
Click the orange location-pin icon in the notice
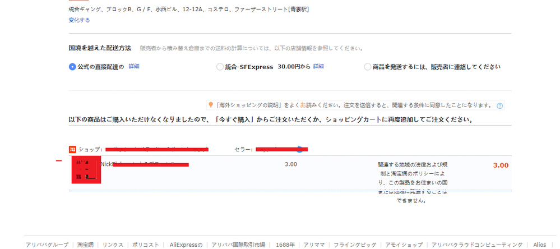pos(211,105)
